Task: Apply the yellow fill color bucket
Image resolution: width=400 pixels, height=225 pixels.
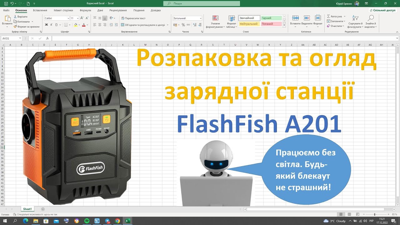Action: (x=76, y=25)
